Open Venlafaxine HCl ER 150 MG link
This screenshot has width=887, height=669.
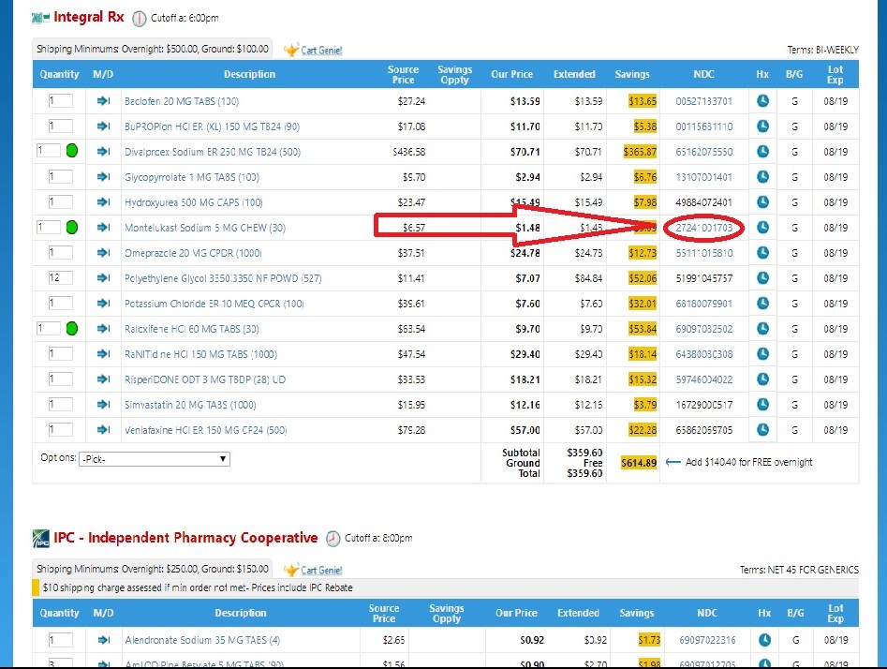point(205,430)
